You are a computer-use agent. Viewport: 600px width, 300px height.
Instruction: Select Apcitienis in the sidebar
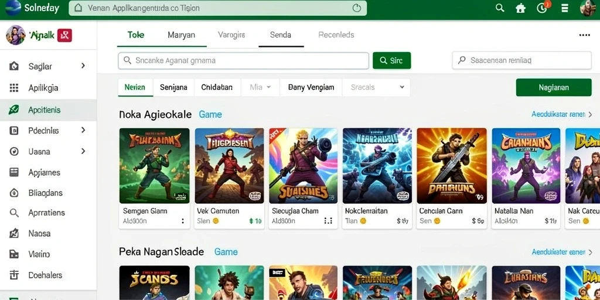48,110
